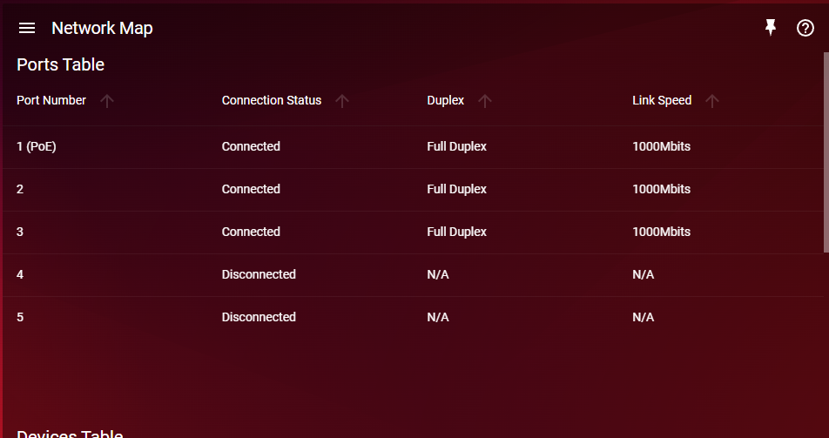Click the Ports Table heading
The width and height of the screenshot is (829, 438).
pos(61,64)
